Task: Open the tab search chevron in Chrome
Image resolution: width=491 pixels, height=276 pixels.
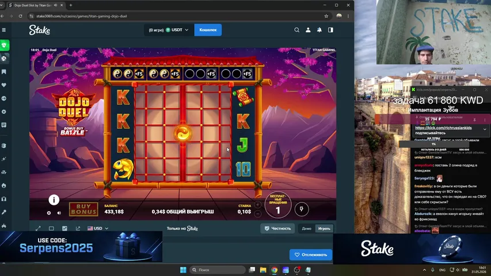Action: (2, 5)
